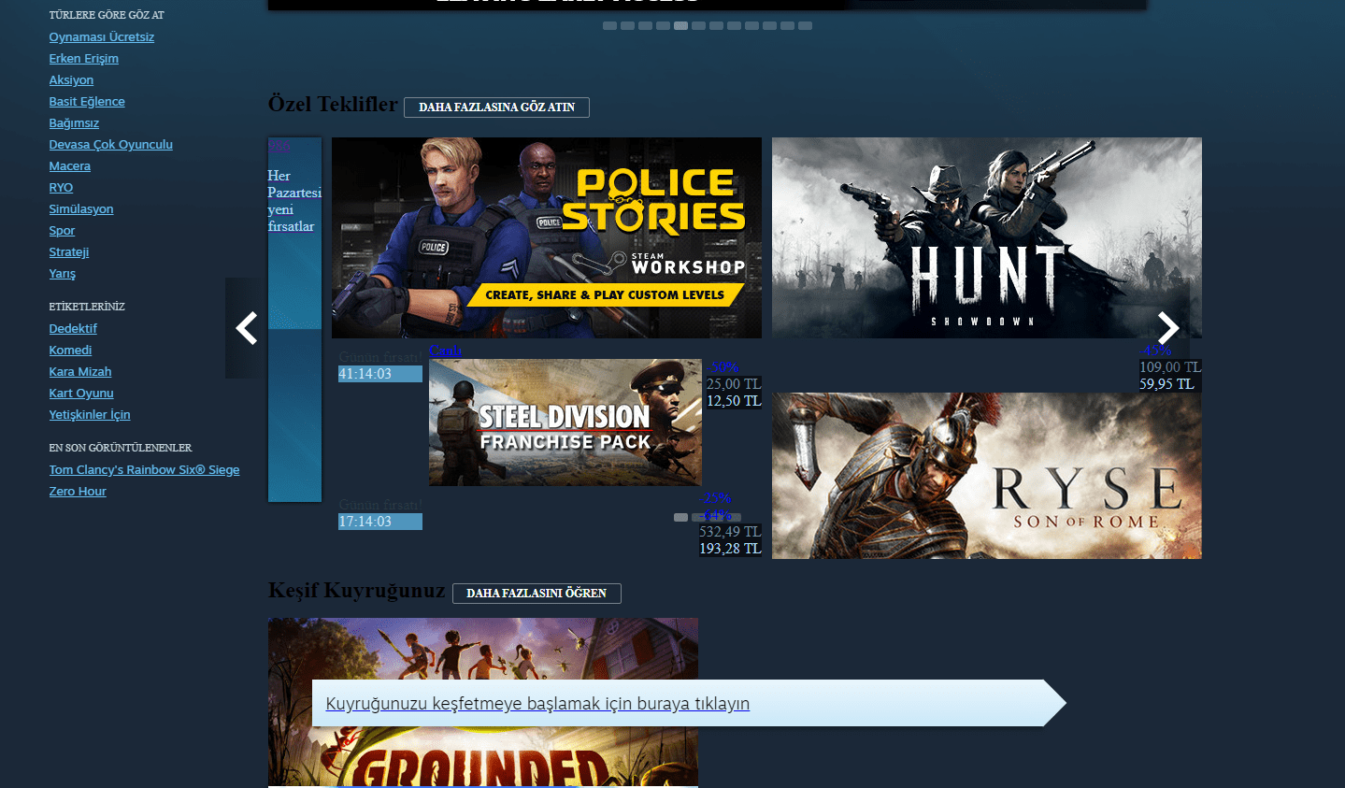Click the 109,00 TL original price
Viewport: 1345px width, 788px height.
tap(1170, 367)
